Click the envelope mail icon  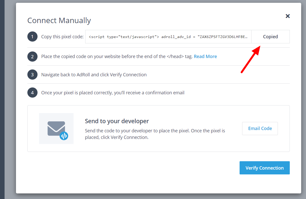(56, 128)
